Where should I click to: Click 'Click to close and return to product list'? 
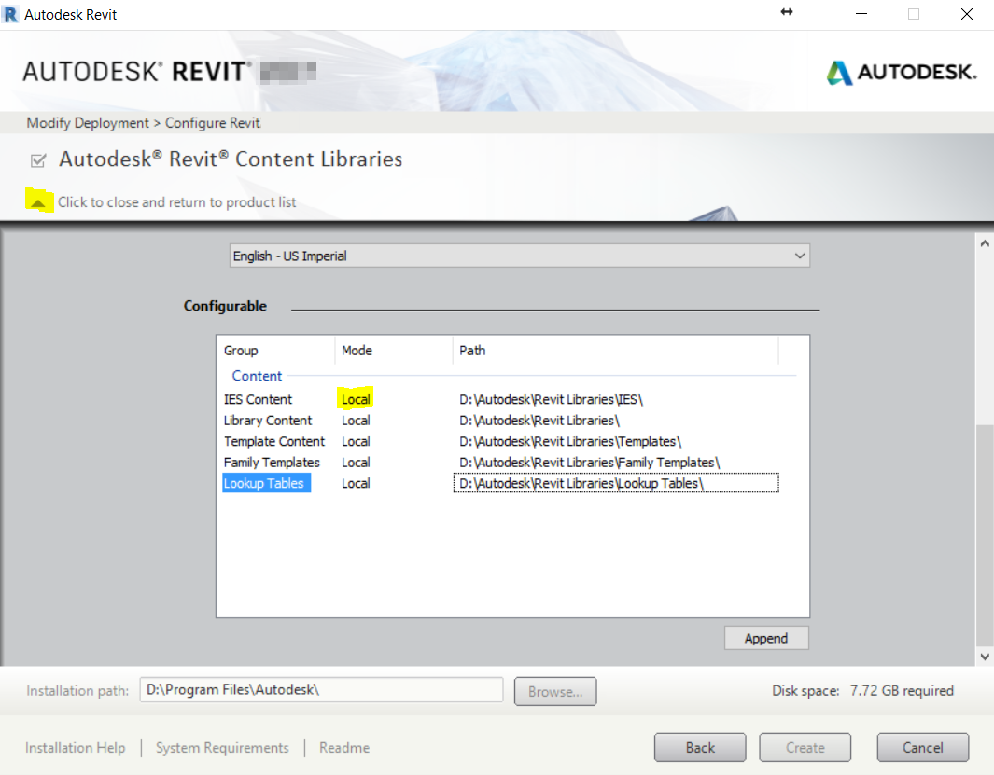point(176,202)
